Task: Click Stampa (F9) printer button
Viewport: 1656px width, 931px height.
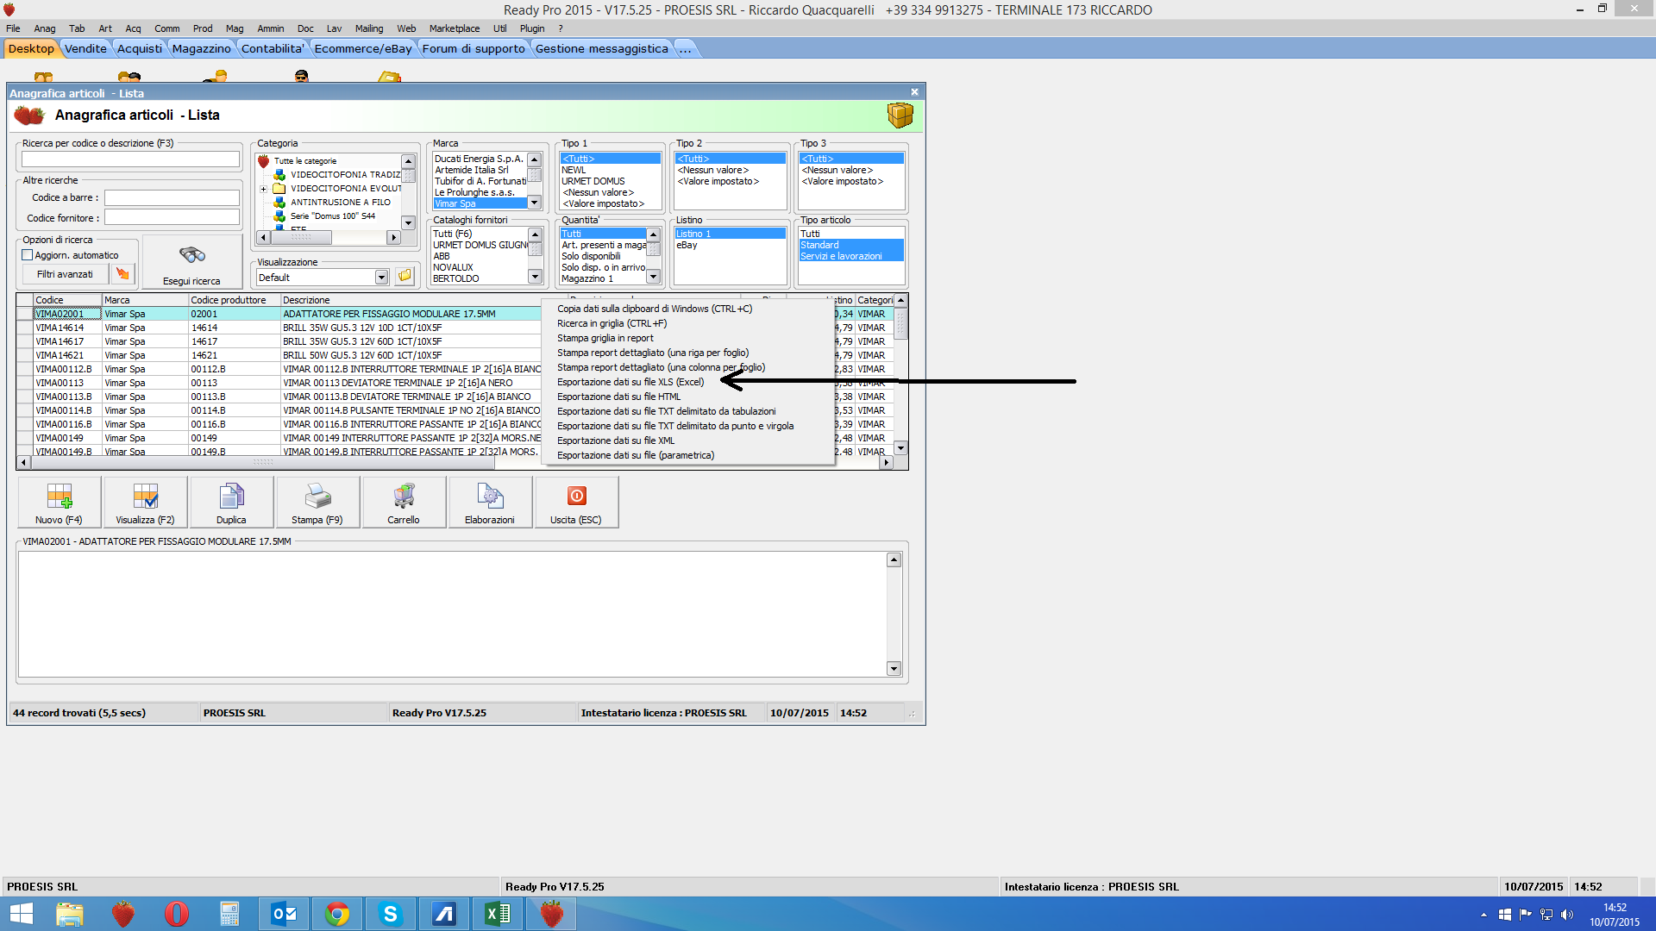Action: tap(317, 503)
